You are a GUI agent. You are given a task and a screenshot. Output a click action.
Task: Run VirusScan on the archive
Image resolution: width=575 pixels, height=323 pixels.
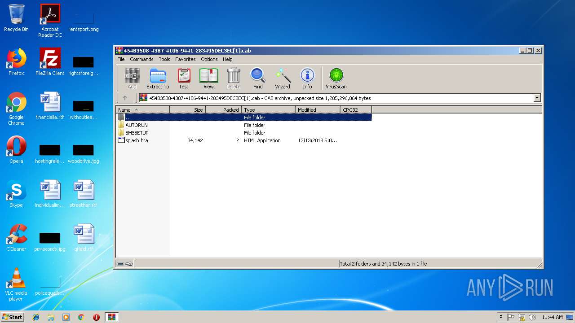(x=336, y=79)
